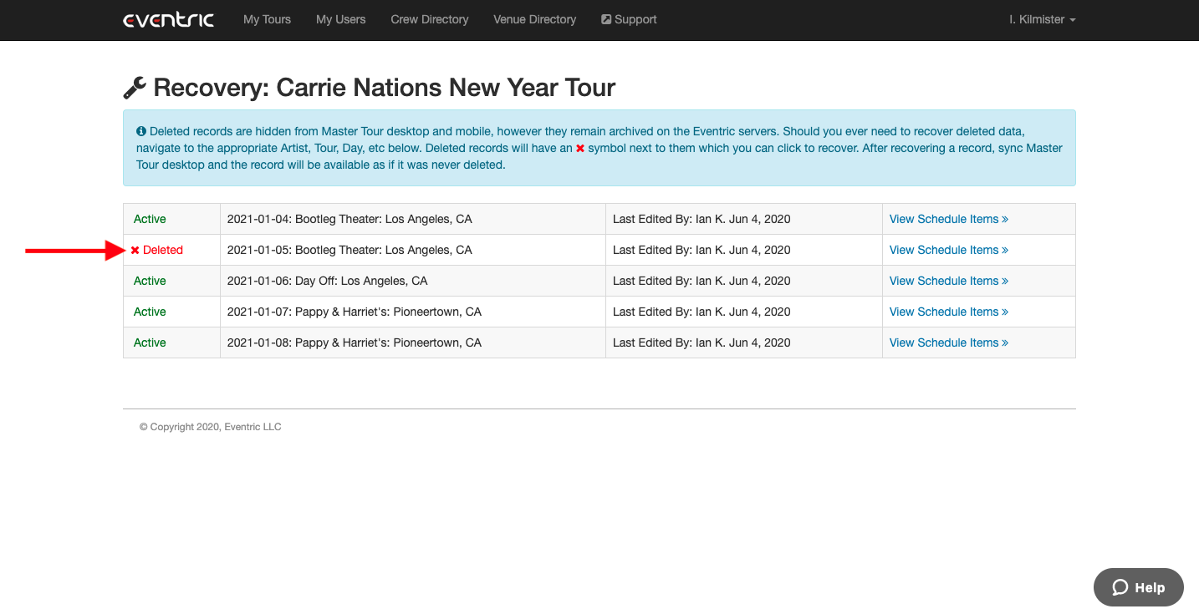Click the red X Deleted recover icon
The width and height of the screenshot is (1199, 614).
pyautogui.click(x=135, y=251)
